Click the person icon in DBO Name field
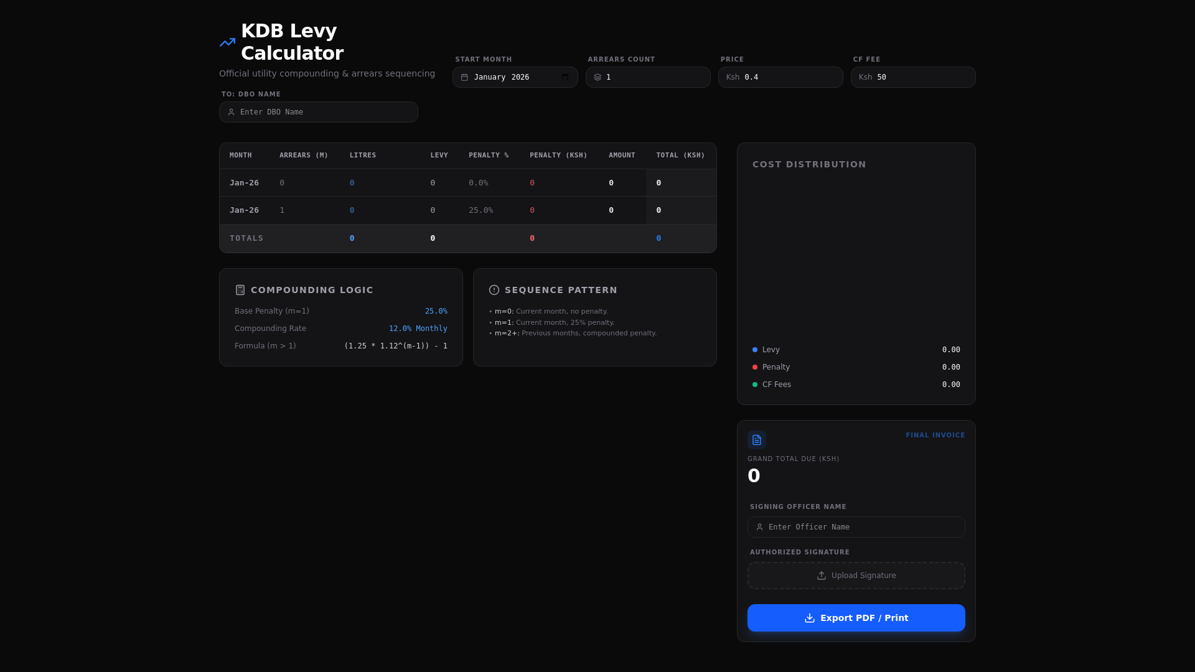The height and width of the screenshot is (672, 1195). (231, 112)
